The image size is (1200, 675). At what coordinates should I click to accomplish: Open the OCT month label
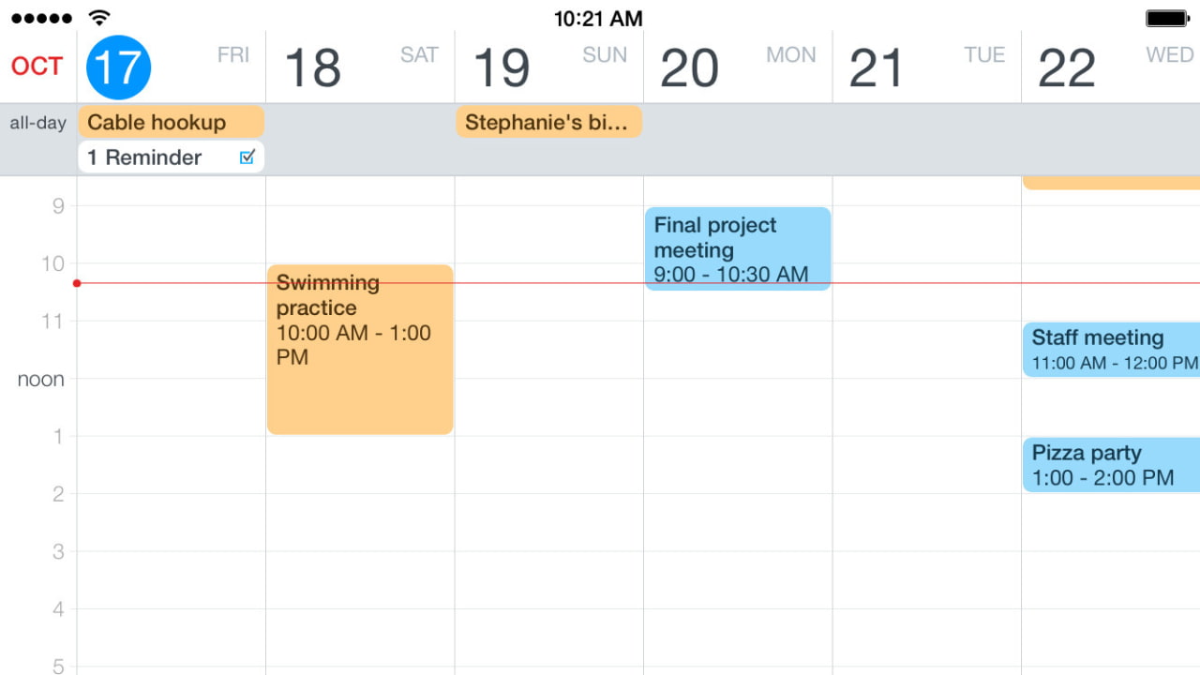pos(37,67)
